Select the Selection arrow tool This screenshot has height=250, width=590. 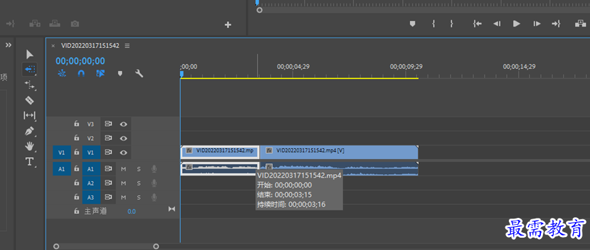[x=30, y=54]
